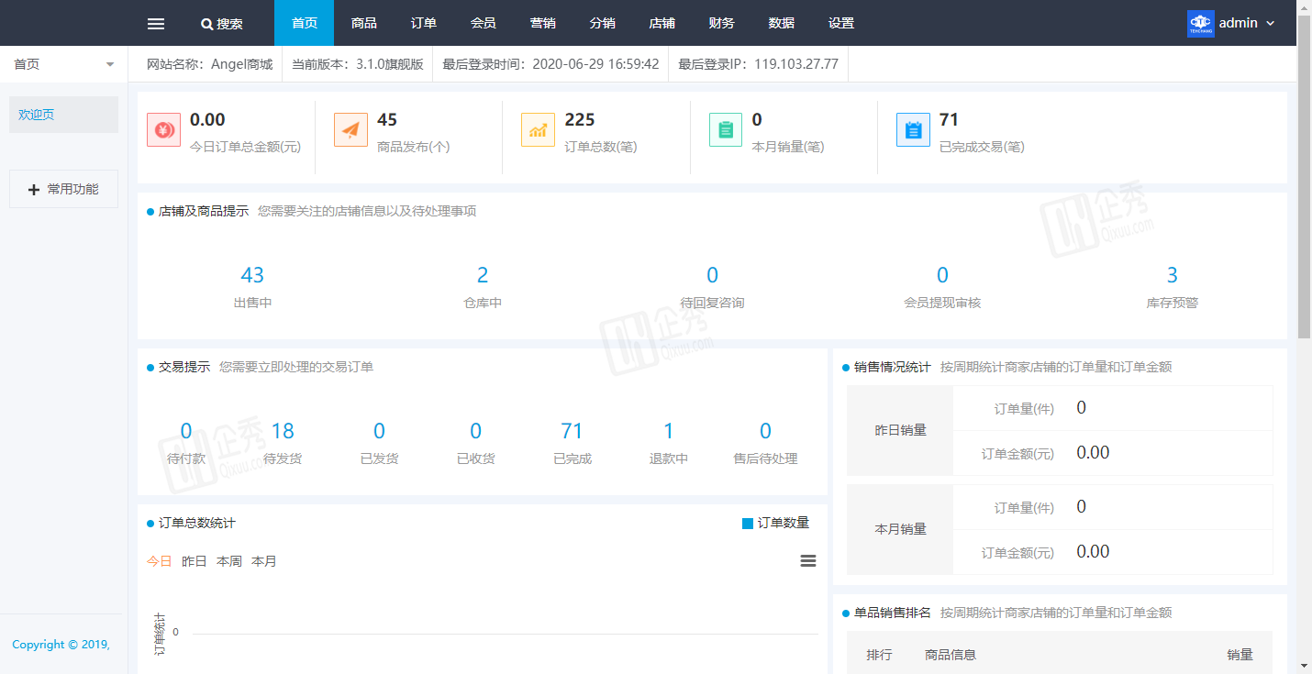The width and height of the screenshot is (1312, 674).
Task: Select the 昨日 chart period
Action: click(x=195, y=561)
